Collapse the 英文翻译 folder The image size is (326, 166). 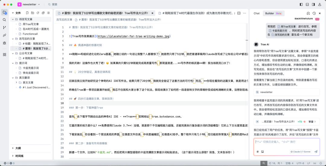coord(13,78)
